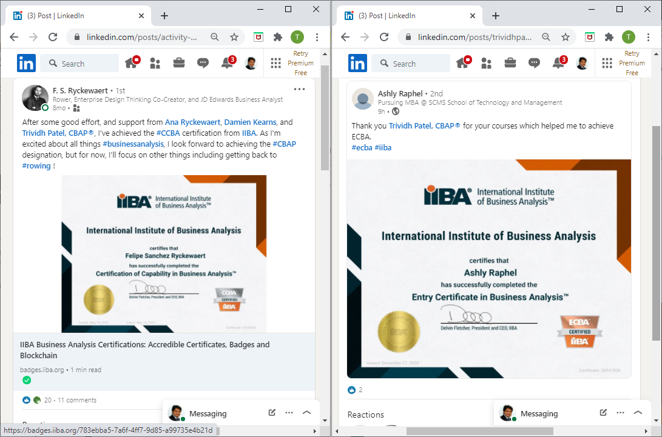Image resolution: width=662 pixels, height=437 pixels.
Task: Click left browser address bar URL
Action: (x=141, y=37)
